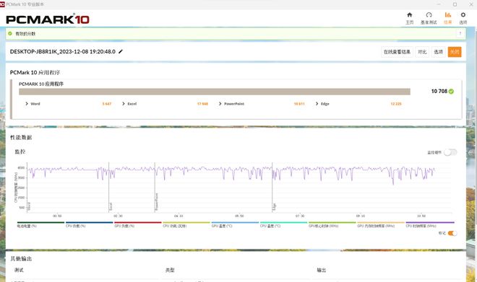Click the DESKTOP-JB8R1IK result name
Image resolution: width=477 pixels, height=282 pixels.
click(63, 52)
